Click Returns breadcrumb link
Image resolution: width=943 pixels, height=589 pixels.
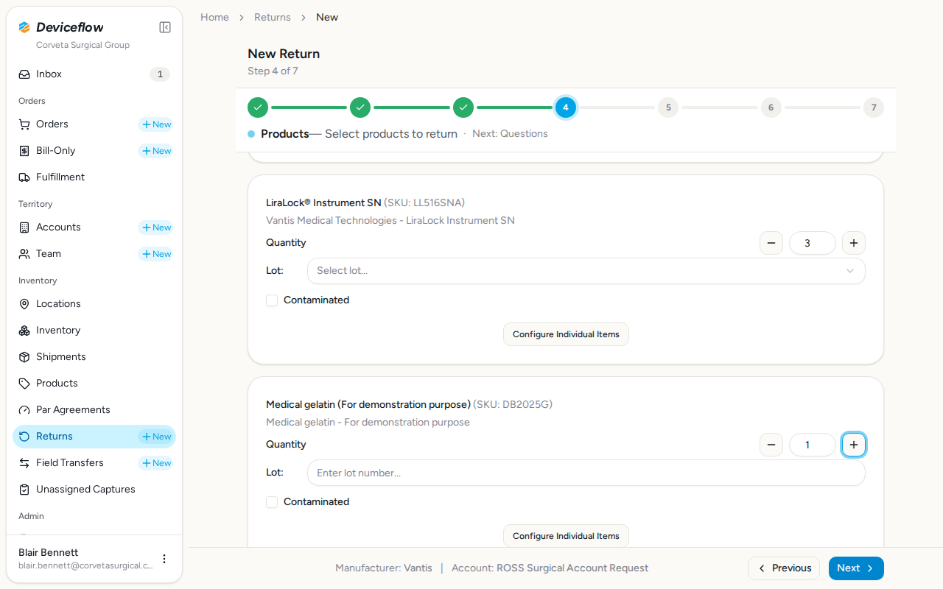pyautogui.click(x=273, y=17)
